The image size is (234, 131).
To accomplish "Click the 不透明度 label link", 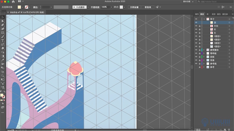I will click(x=95, y=7).
